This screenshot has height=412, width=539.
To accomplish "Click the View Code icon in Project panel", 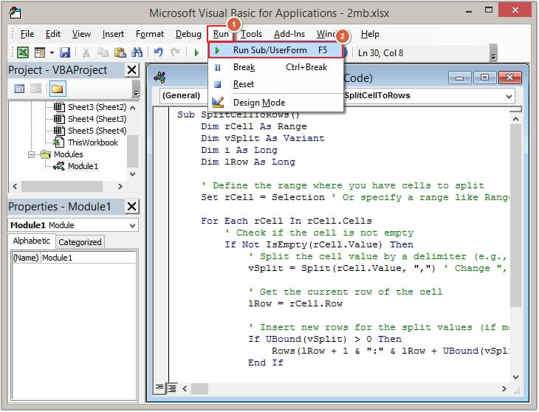I will coord(19,89).
